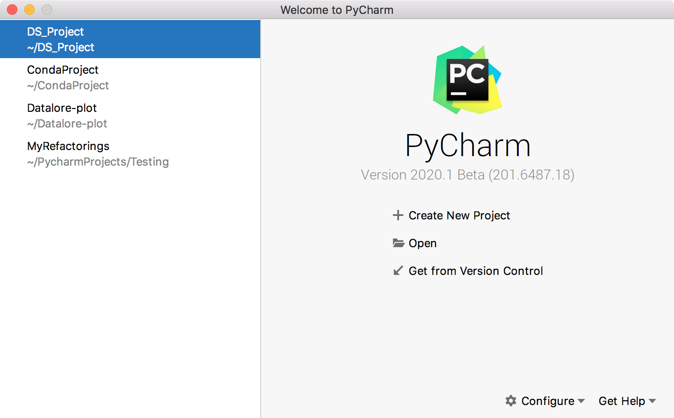Expand the Get Help dropdown arrow
Viewport: 674px width, 418px height.
(652, 401)
